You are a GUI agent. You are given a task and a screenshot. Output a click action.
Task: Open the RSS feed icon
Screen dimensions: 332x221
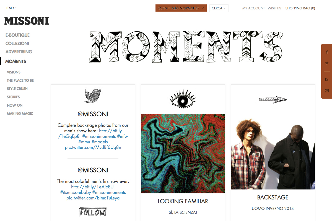point(327,80)
